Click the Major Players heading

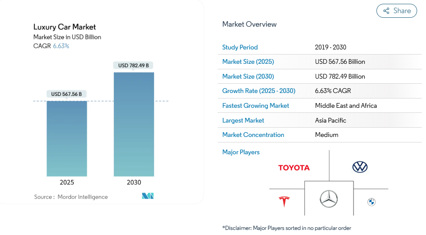tap(241, 152)
